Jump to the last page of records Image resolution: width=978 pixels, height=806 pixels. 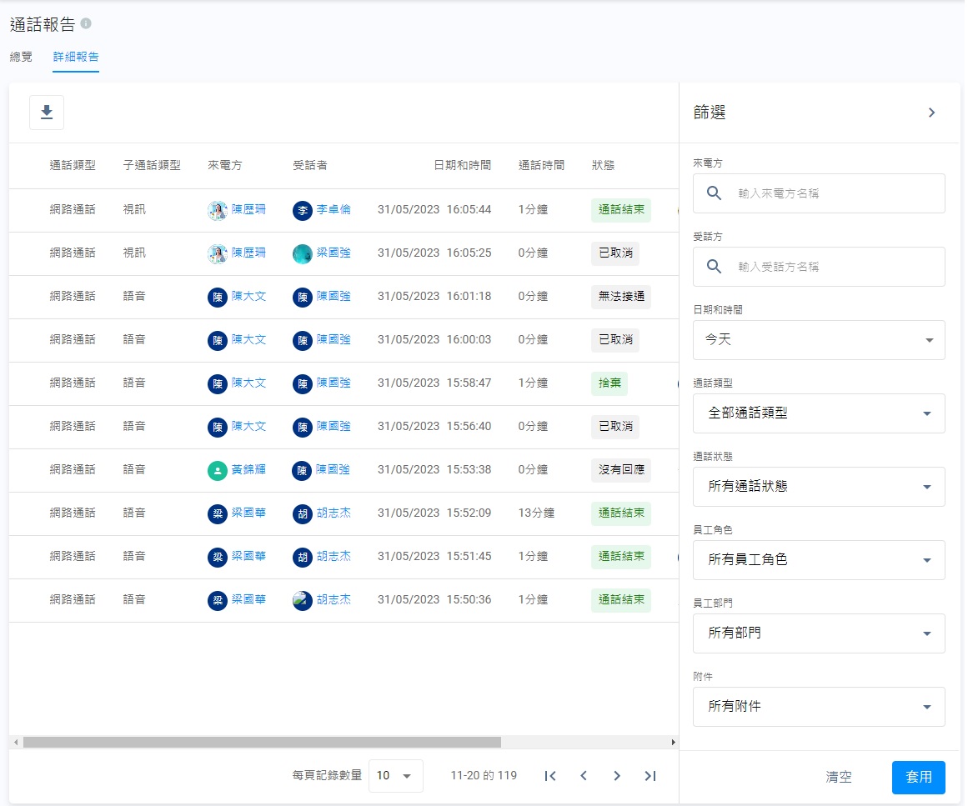point(650,776)
